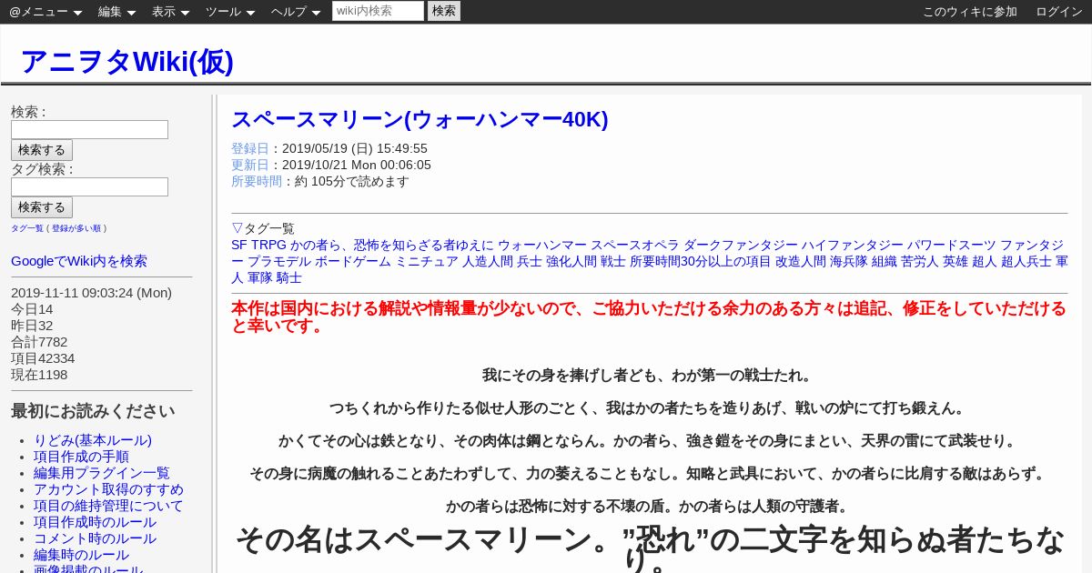Expand the 編集 menu in top bar
Image resolution: width=1092 pixels, height=573 pixels.
(x=116, y=12)
